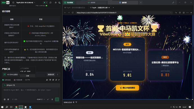Open the settings gear icon in top bar

56,3
